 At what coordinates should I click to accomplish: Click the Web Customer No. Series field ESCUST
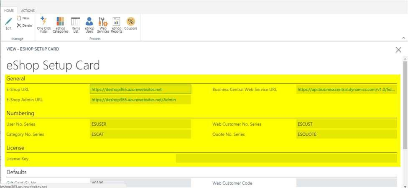click(347, 124)
